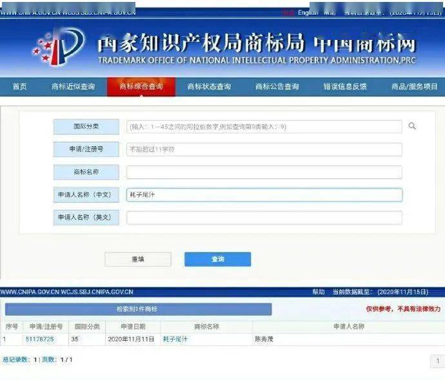
Task: Focus the 国际分类 input field
Action: [264, 127]
